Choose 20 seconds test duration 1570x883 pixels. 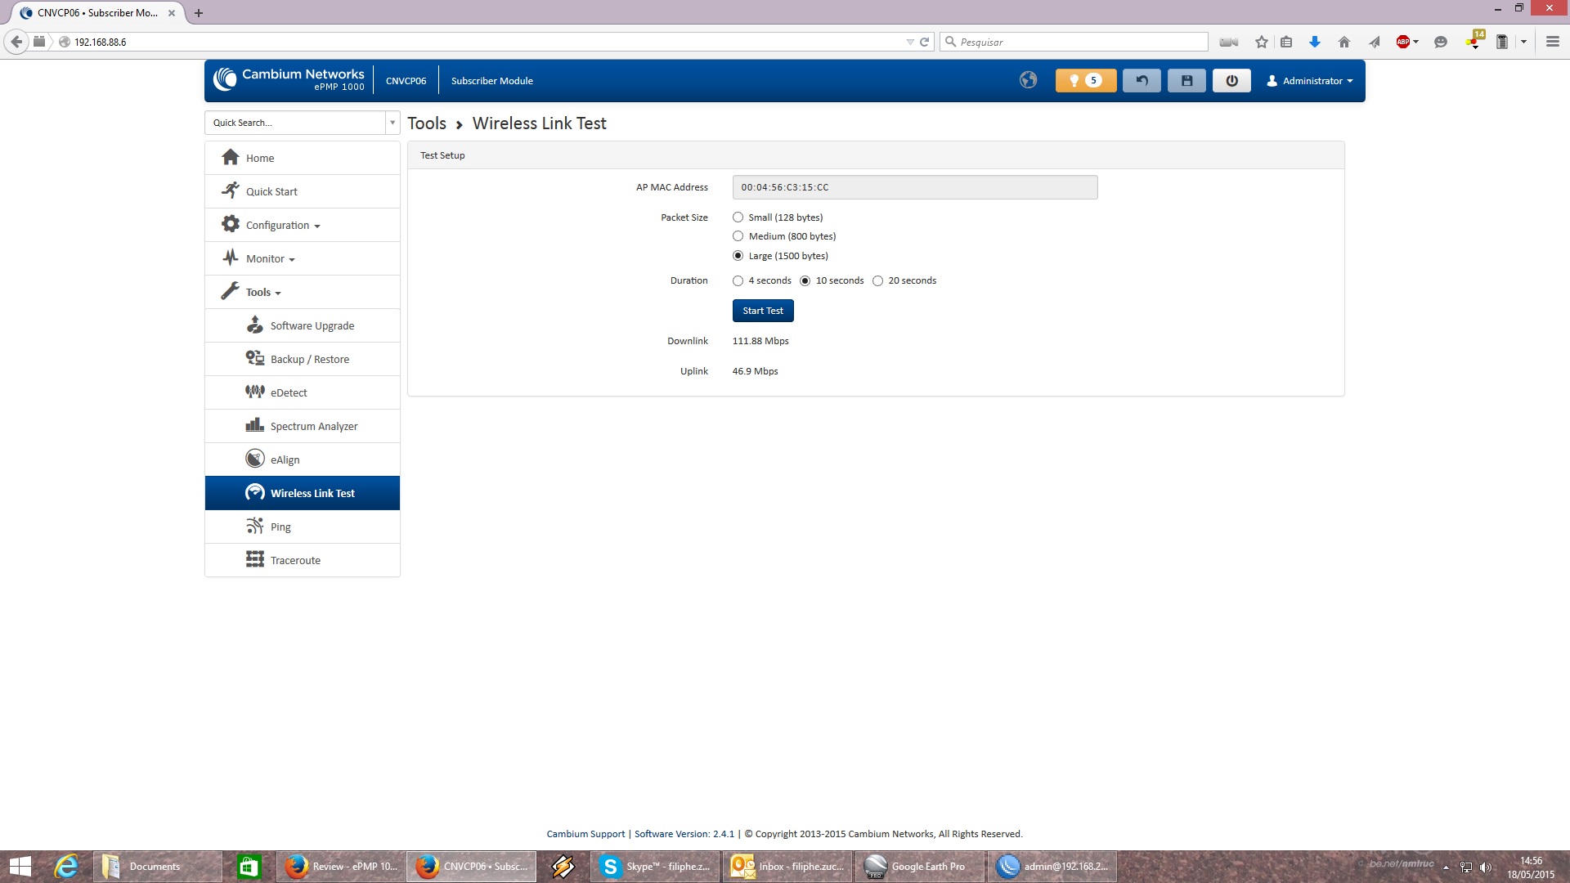tap(878, 280)
